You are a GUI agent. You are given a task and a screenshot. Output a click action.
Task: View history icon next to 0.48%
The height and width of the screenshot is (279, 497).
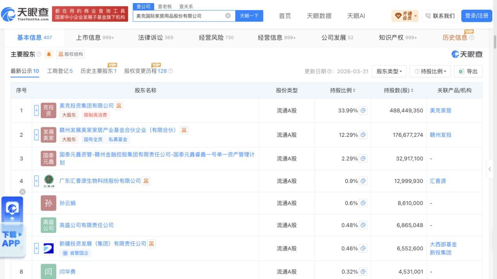(363, 225)
